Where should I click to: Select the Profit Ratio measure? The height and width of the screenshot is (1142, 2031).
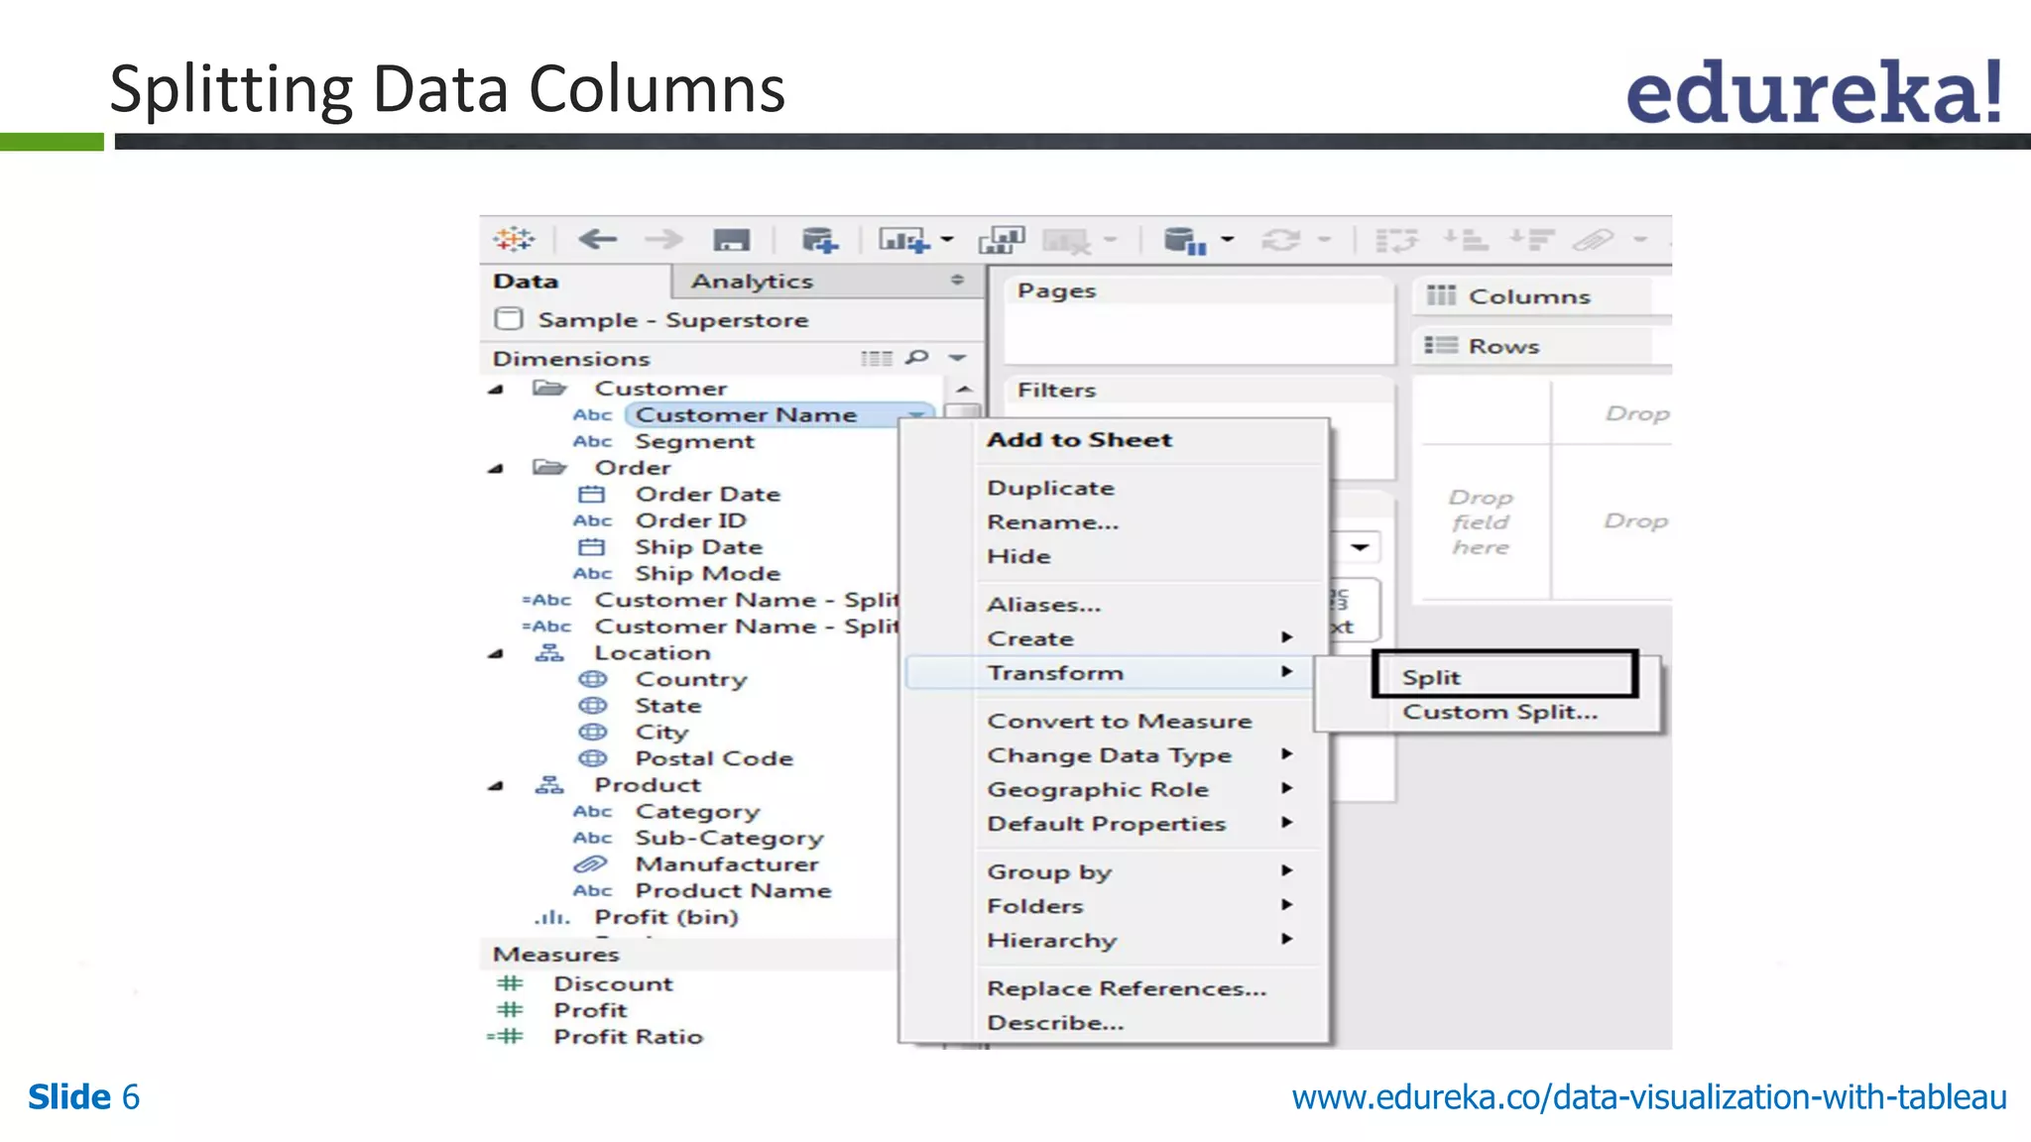[x=628, y=1036]
